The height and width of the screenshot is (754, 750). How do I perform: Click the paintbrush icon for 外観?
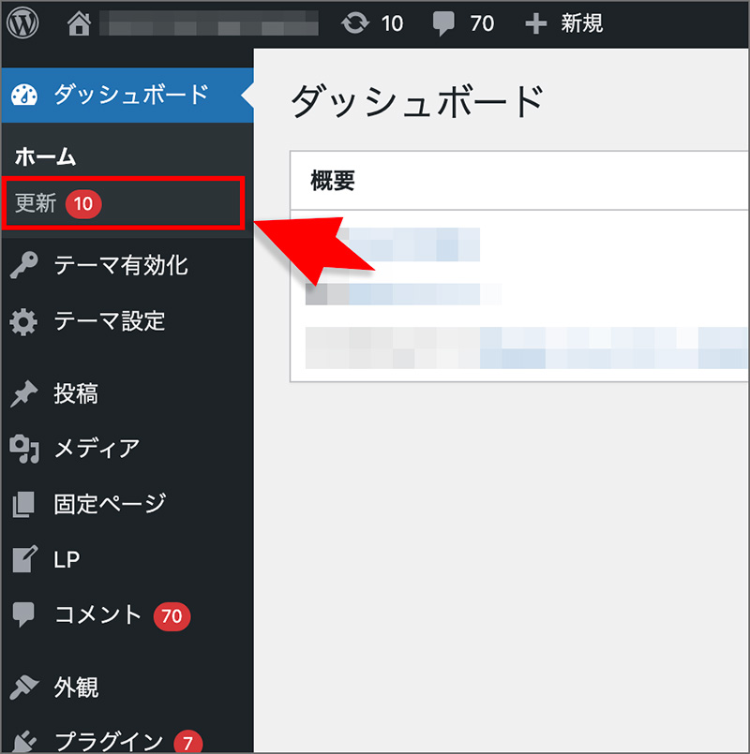click(23, 687)
